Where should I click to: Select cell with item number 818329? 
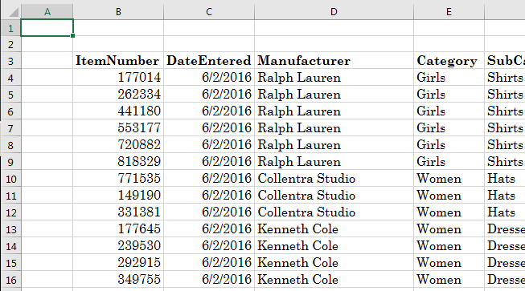click(118, 161)
